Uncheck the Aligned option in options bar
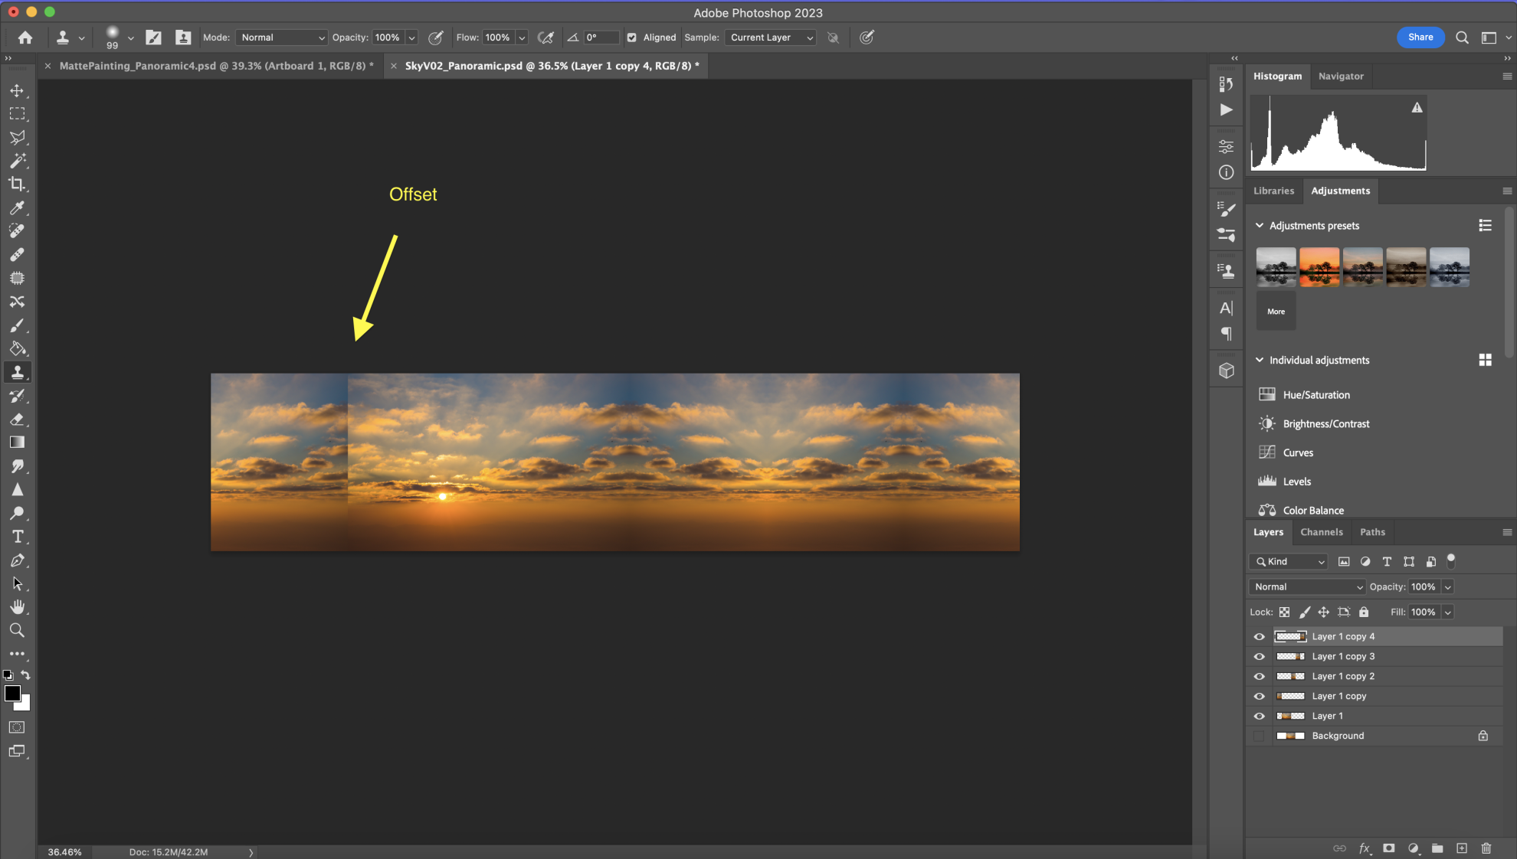 point(631,37)
